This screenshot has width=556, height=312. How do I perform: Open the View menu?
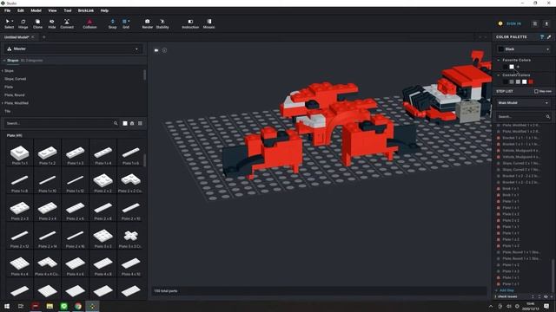click(52, 10)
